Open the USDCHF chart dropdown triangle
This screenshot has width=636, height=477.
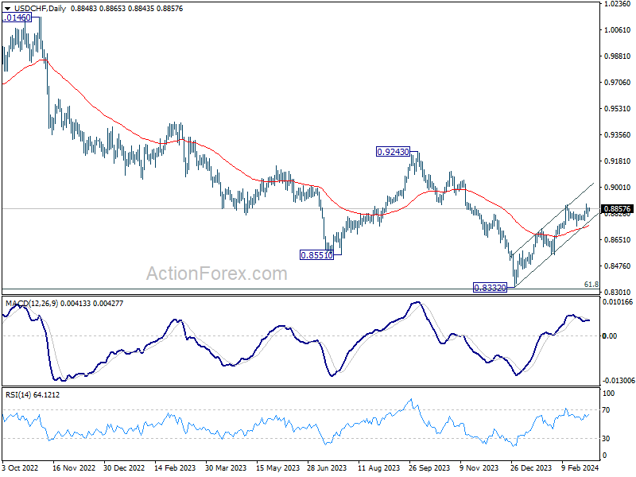(7, 9)
